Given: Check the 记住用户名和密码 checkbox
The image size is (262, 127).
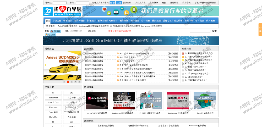Looking at the screenshot, I should coord(91,3).
